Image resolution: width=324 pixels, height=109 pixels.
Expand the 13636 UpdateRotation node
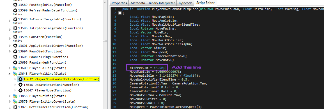pos(15,85)
